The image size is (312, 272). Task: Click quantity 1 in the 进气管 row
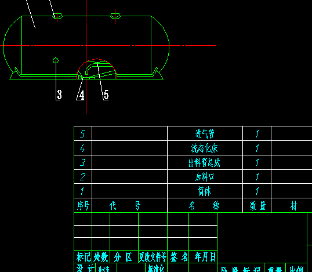(x=257, y=133)
